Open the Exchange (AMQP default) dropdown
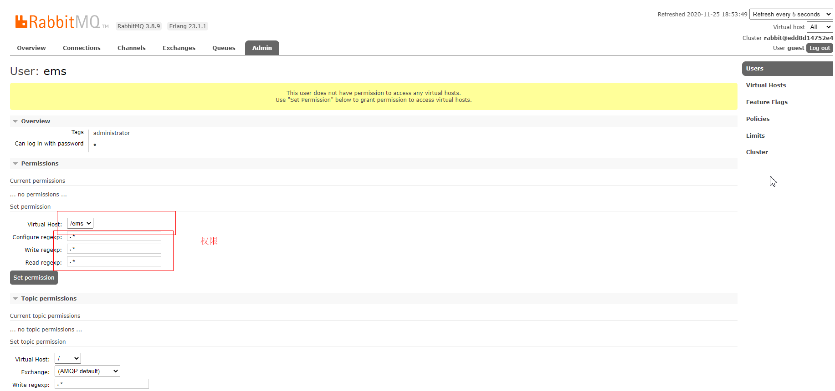The image size is (835, 391). (x=87, y=371)
